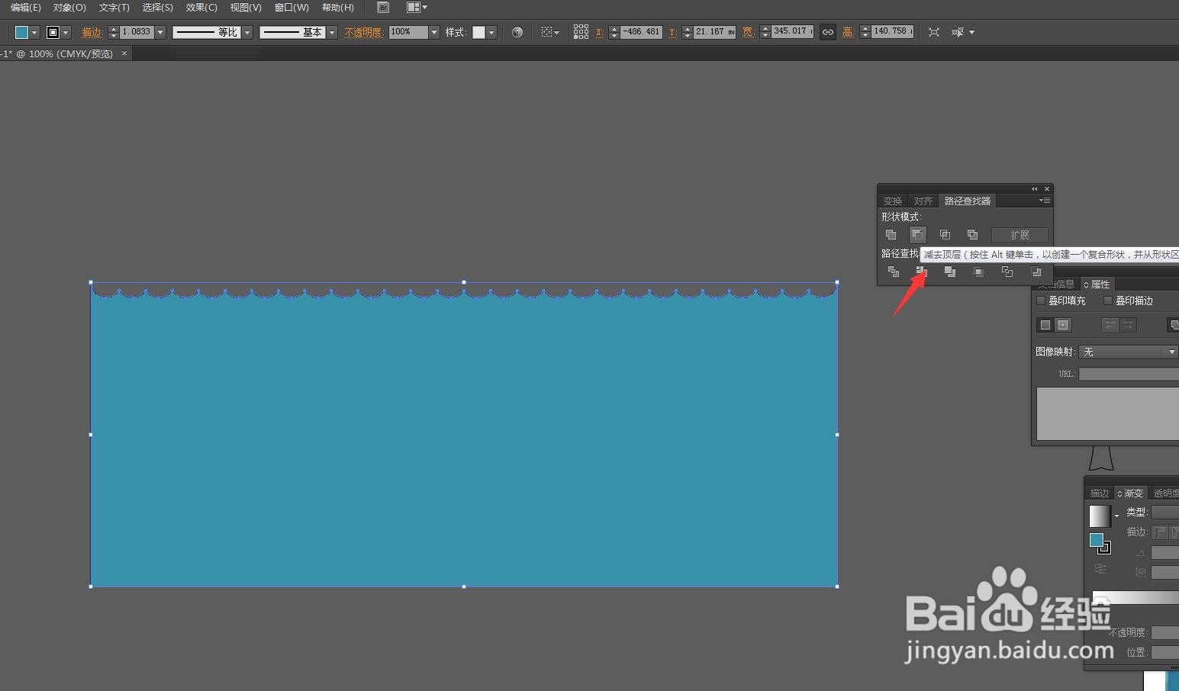Image resolution: width=1179 pixels, height=691 pixels.
Task: Click the Minus Front shape mode icon
Action: pyautogui.click(x=917, y=235)
